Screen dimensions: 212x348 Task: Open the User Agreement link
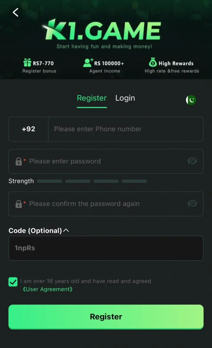point(48,290)
